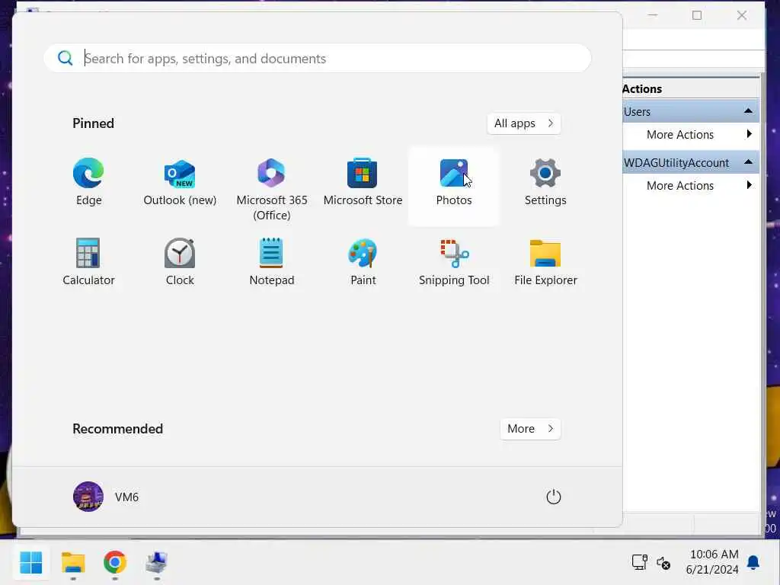Viewport: 780px width, 585px height.
Task: Click the power button in Start menu
Action: pos(553,497)
